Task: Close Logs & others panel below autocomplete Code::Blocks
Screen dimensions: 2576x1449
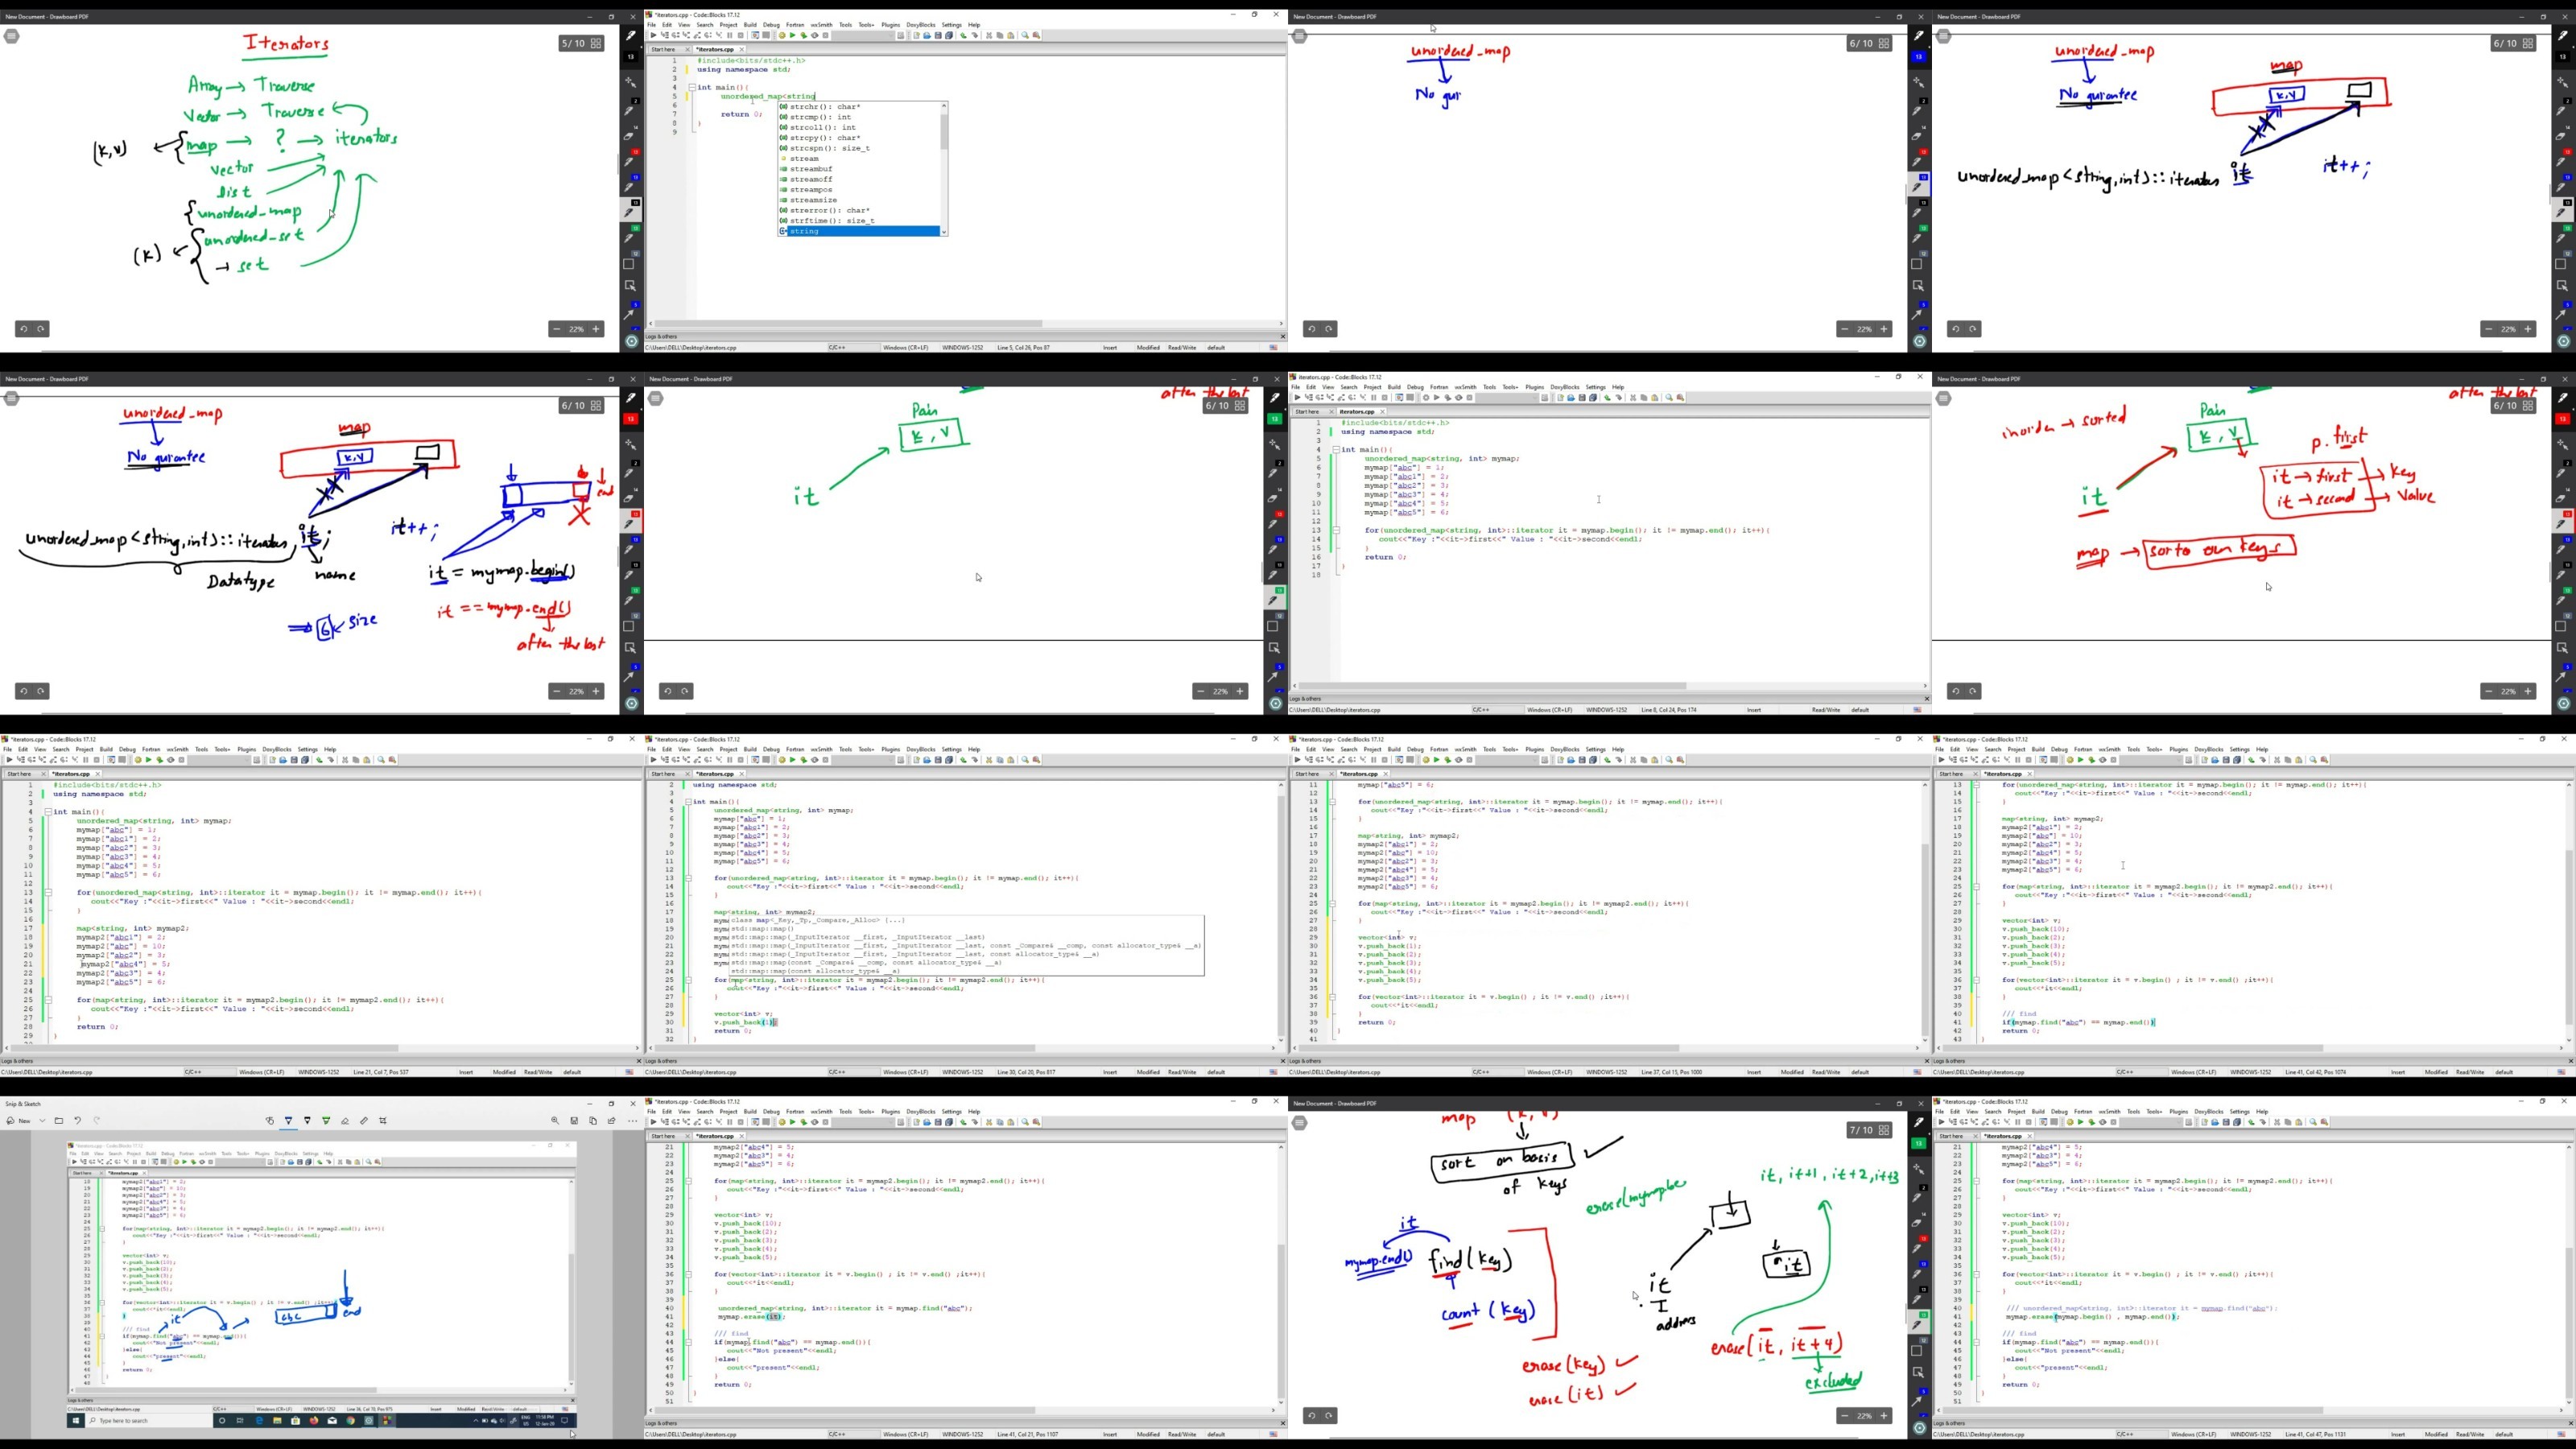Action: (1283, 336)
